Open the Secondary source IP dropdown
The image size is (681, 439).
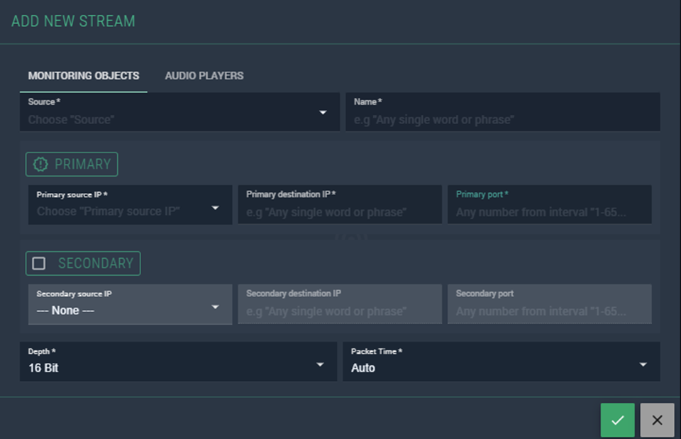click(x=216, y=307)
